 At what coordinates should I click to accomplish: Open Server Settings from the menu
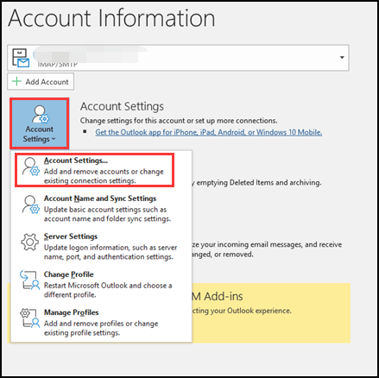(x=101, y=246)
